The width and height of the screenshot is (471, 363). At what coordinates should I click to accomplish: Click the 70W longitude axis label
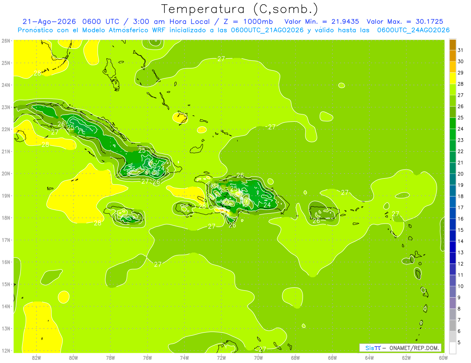(258, 357)
